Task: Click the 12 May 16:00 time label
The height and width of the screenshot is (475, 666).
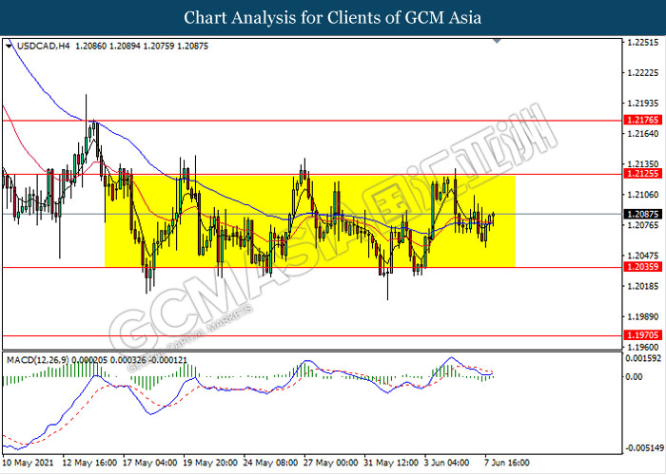Action: point(89,463)
